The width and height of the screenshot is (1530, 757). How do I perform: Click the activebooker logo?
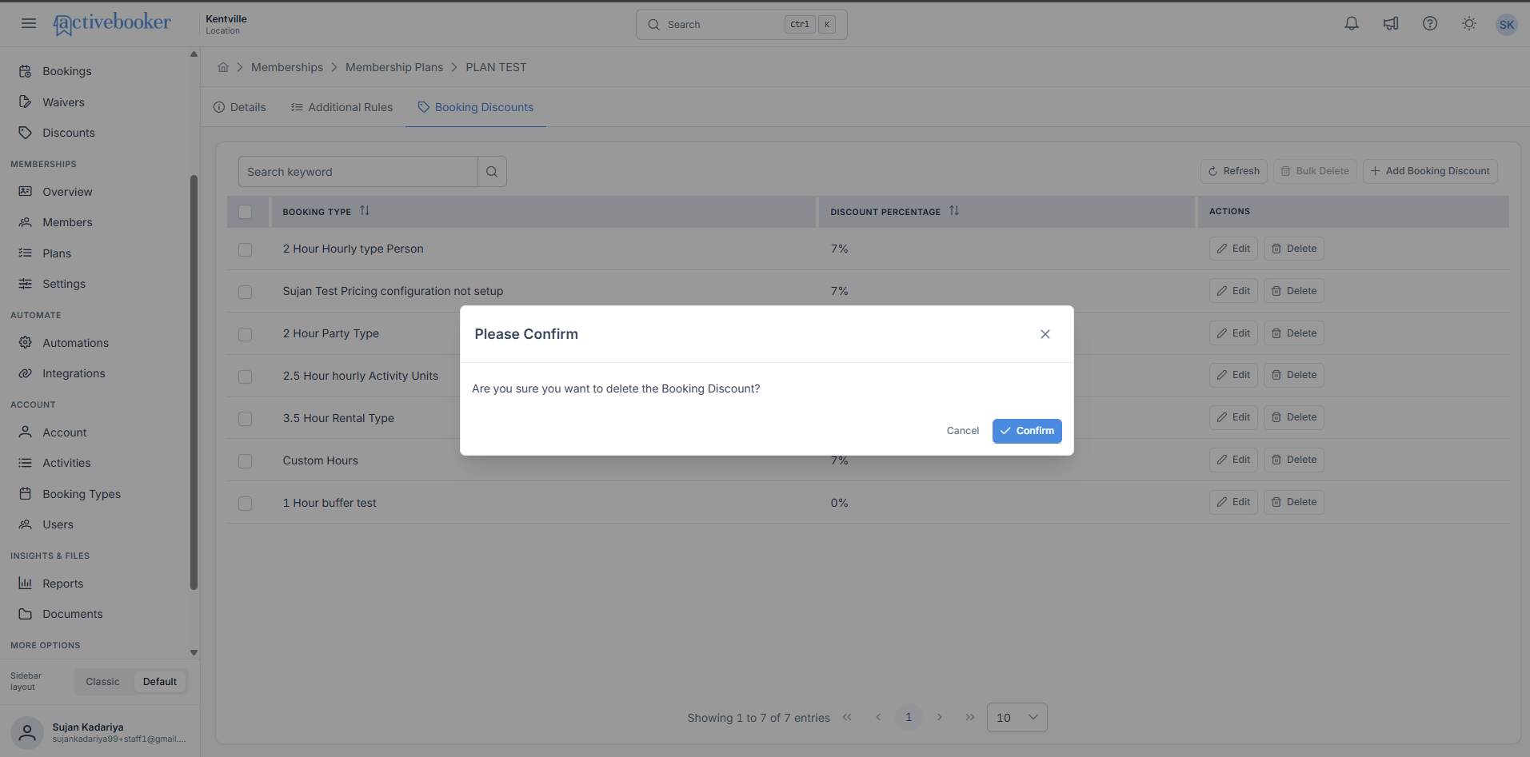(112, 23)
